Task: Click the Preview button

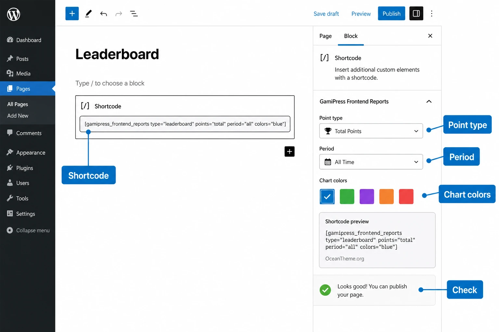Action: (x=361, y=14)
